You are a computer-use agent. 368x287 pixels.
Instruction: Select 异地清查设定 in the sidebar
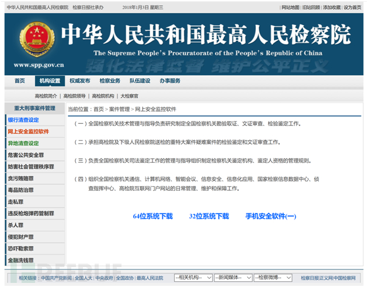(23, 143)
